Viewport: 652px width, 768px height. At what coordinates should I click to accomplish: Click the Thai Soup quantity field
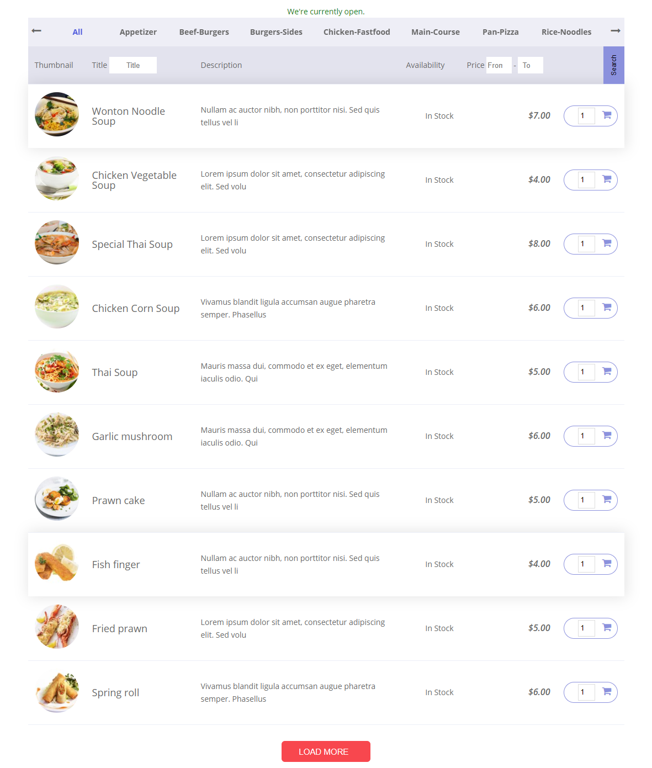coord(586,372)
